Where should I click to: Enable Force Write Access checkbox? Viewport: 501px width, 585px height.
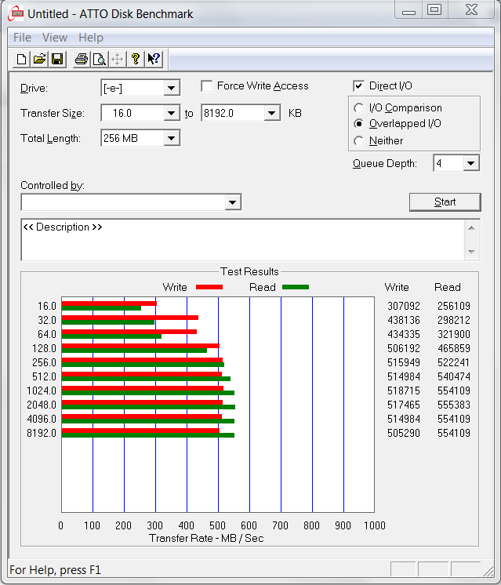(x=207, y=86)
